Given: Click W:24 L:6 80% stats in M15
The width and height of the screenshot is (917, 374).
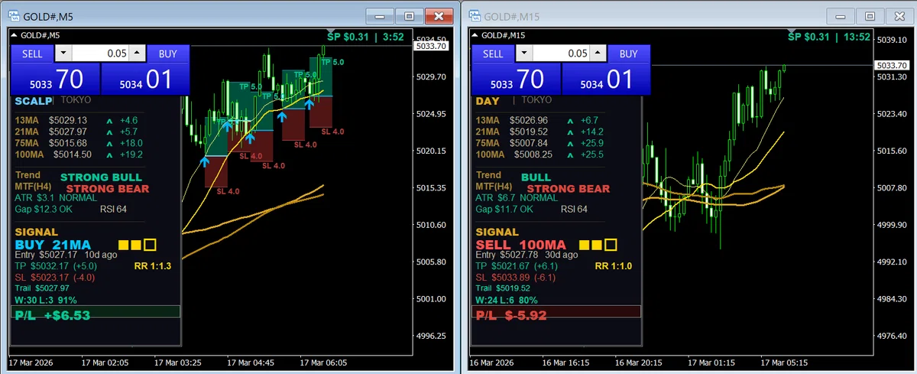Looking at the screenshot, I should (507, 300).
